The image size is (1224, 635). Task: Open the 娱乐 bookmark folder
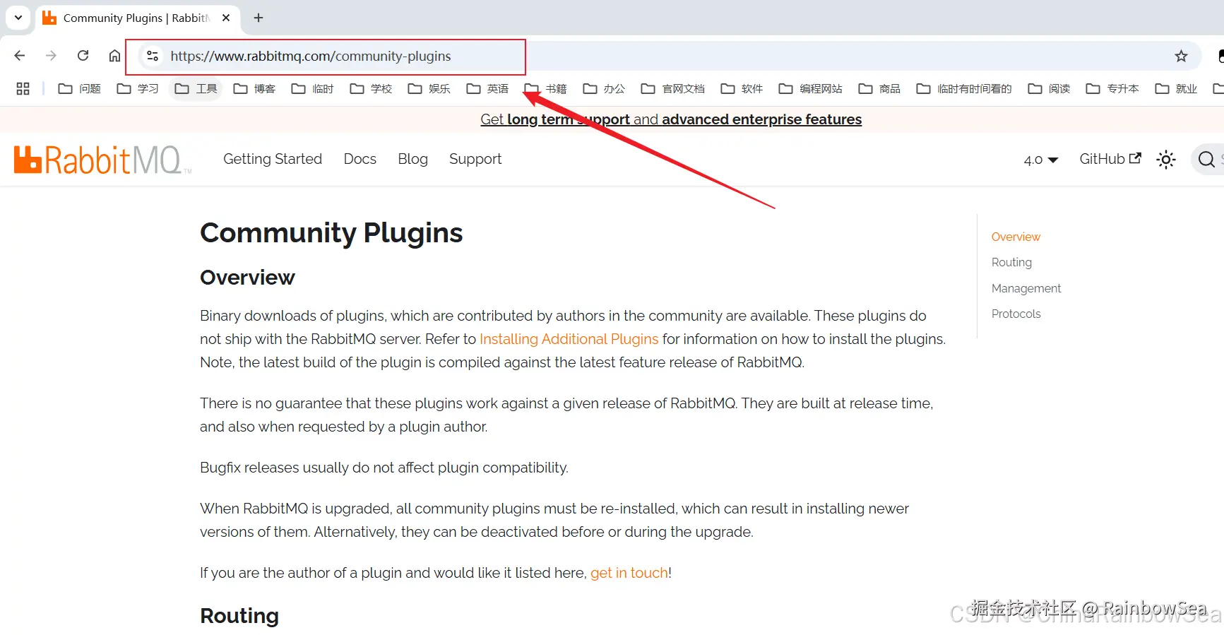[429, 88]
